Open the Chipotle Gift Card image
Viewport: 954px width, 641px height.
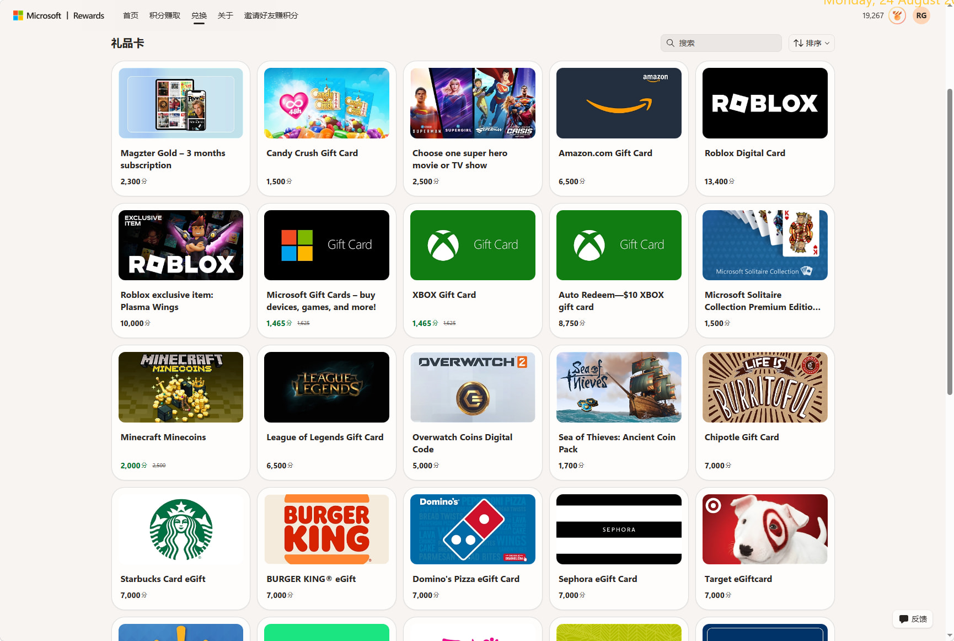765,387
